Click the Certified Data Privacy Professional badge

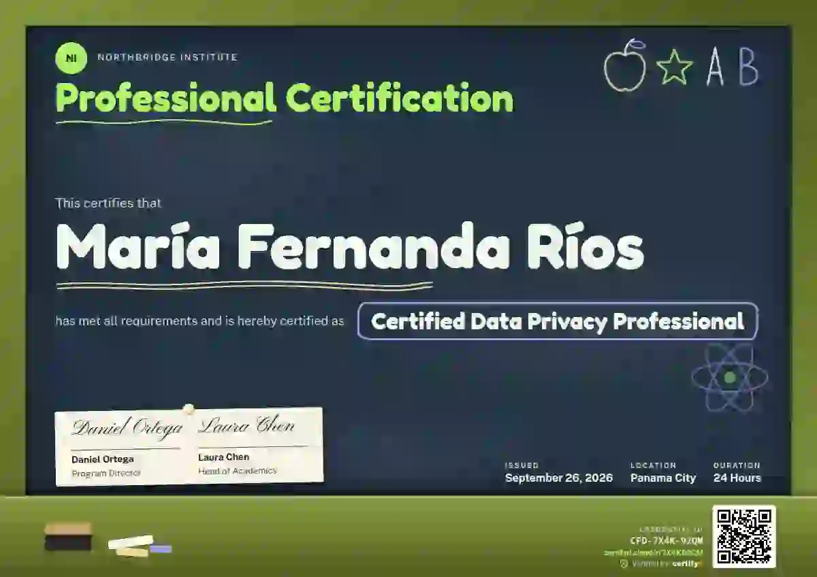point(558,321)
